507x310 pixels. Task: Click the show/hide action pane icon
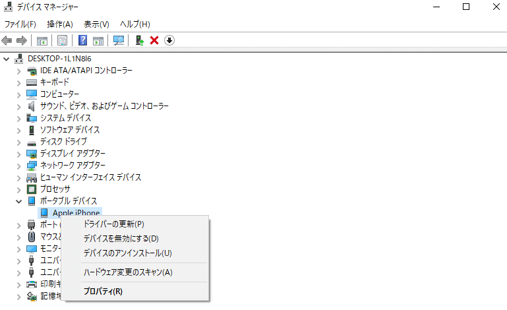pyautogui.click(x=98, y=40)
